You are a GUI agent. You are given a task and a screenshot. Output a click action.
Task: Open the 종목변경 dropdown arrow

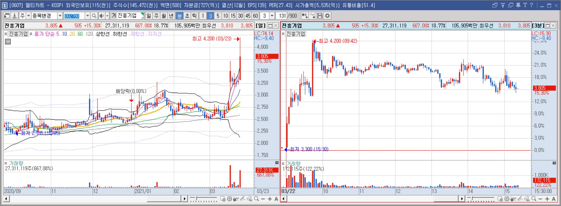[x=60, y=16]
